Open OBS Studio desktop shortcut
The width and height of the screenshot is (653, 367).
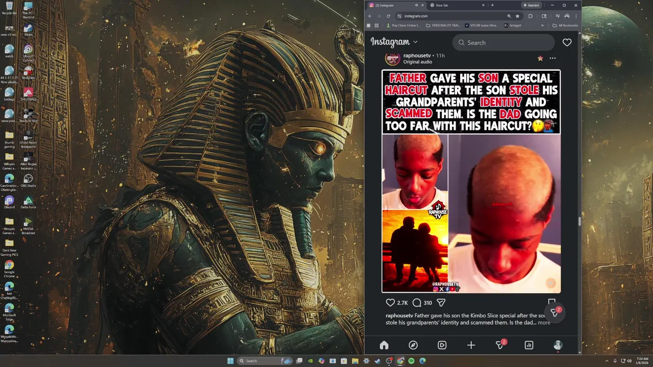(29, 180)
